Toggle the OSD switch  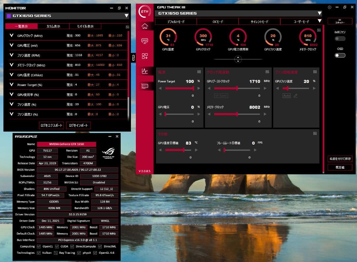pyautogui.click(x=340, y=55)
